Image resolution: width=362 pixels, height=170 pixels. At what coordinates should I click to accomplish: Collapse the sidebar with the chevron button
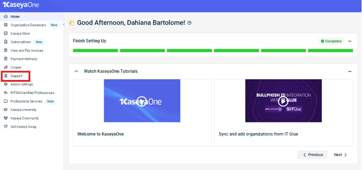tap(64, 24)
